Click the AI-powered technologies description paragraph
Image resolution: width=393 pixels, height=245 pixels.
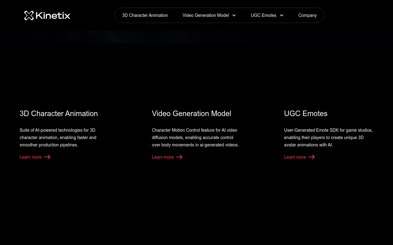58,138
